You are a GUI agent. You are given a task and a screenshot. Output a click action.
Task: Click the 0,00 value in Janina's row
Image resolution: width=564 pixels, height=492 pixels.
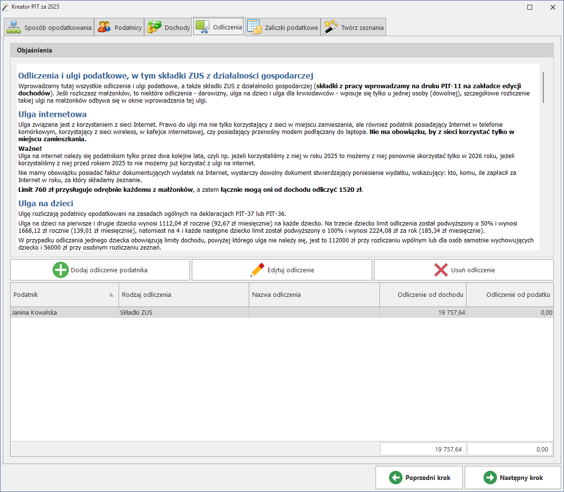click(546, 313)
